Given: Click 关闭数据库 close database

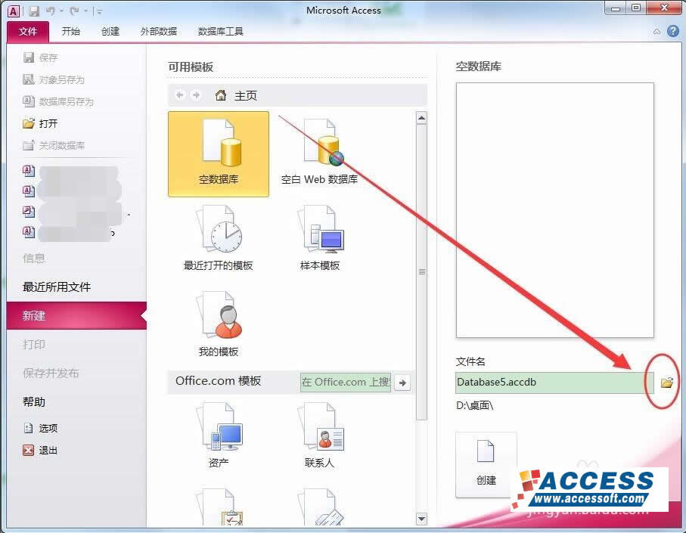Looking at the screenshot, I should tap(54, 145).
